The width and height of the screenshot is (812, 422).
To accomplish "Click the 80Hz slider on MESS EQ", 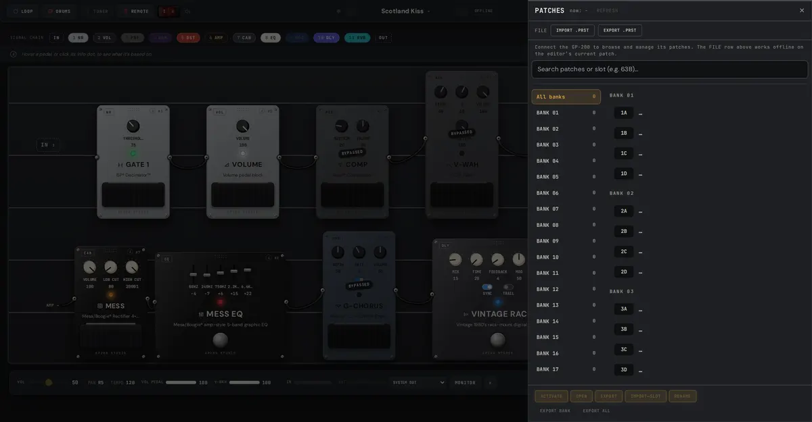I will (194, 275).
